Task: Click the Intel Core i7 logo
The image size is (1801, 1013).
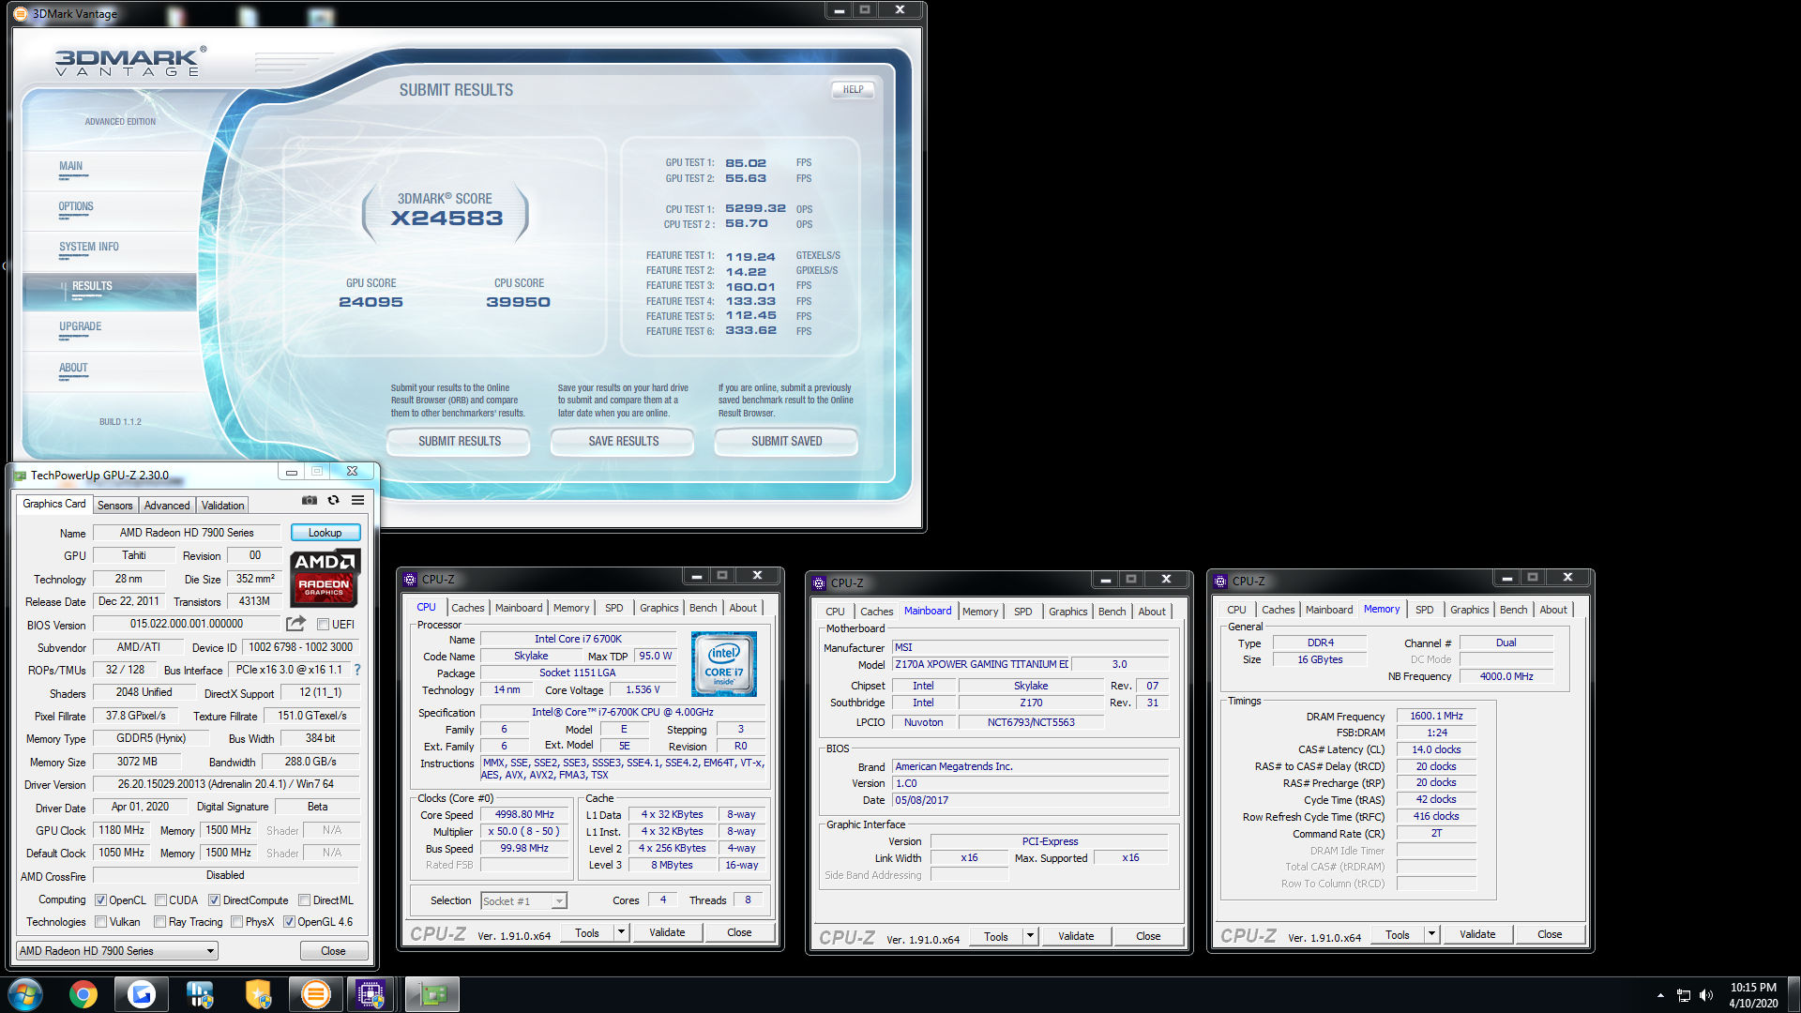Action: click(724, 664)
